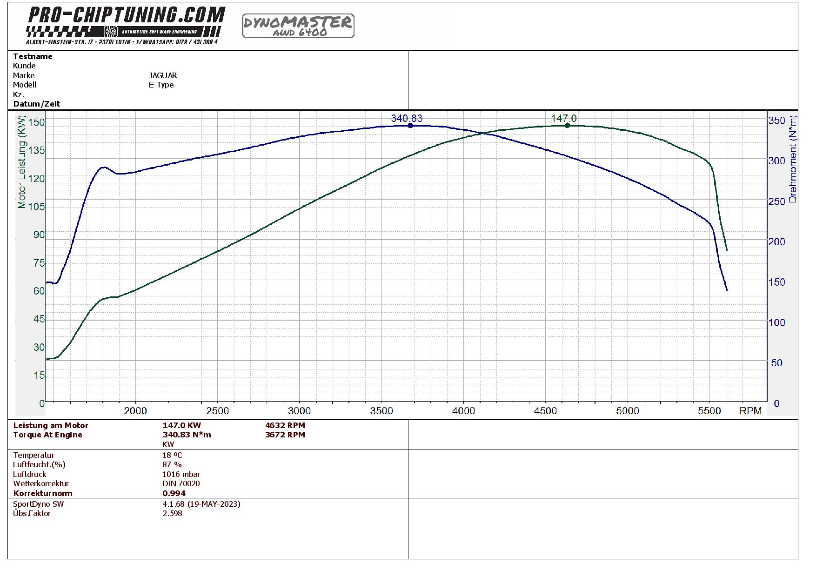Click the Drehmoment (N*m) axis title
816x577 pixels.
793,159
